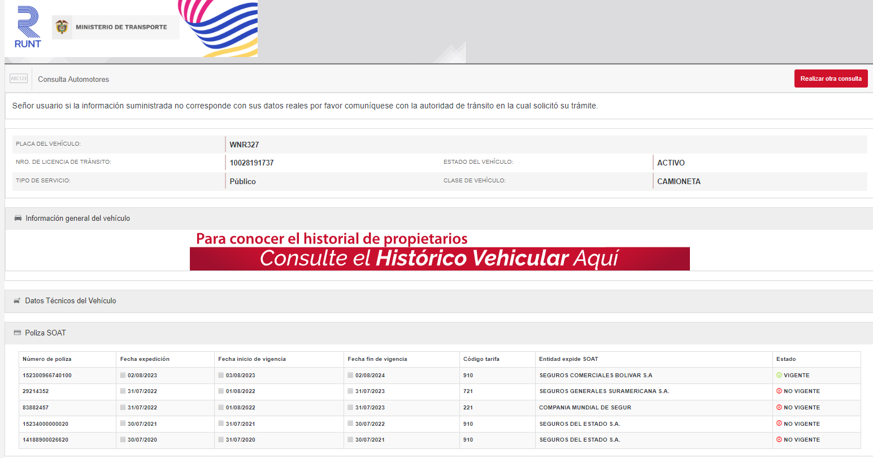This screenshot has height=458, width=873.
Task: Click the ABC123 license plate icon
Action: click(19, 79)
